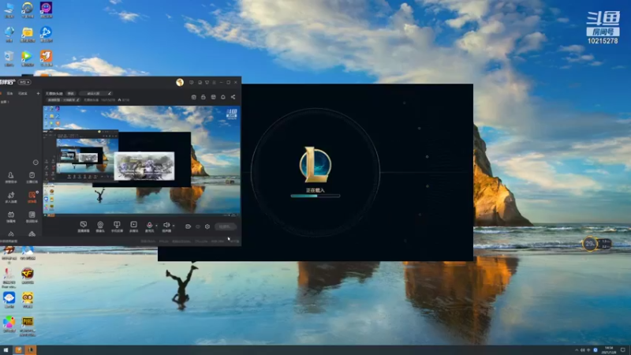Switch to the first orange taskbar app
The height and width of the screenshot is (355, 631).
(x=18, y=350)
